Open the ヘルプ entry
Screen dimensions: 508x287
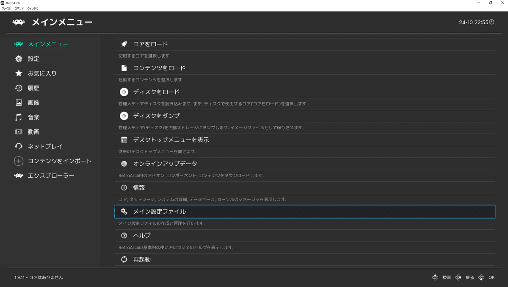click(305, 235)
